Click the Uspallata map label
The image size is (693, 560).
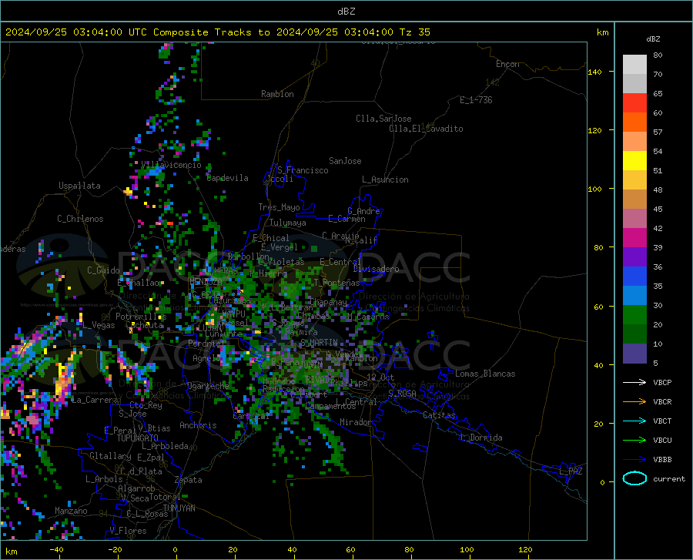tap(79, 186)
